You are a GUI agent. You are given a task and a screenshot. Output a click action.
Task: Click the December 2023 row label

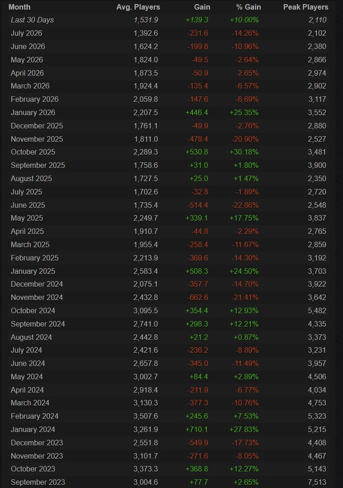tap(37, 443)
